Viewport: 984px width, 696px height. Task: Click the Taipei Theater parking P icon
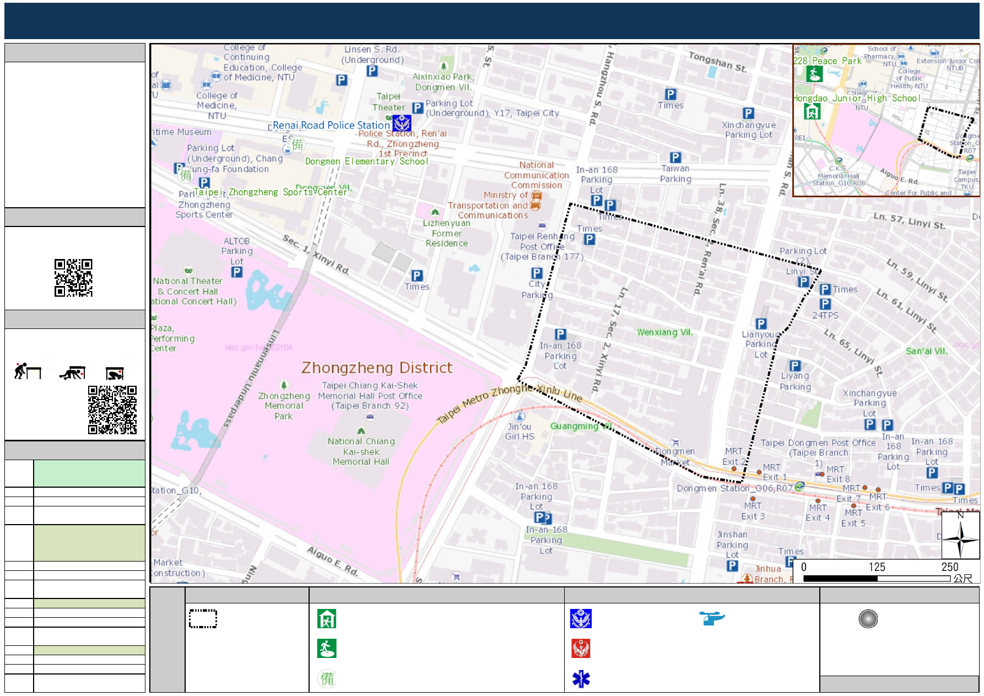tap(418, 108)
